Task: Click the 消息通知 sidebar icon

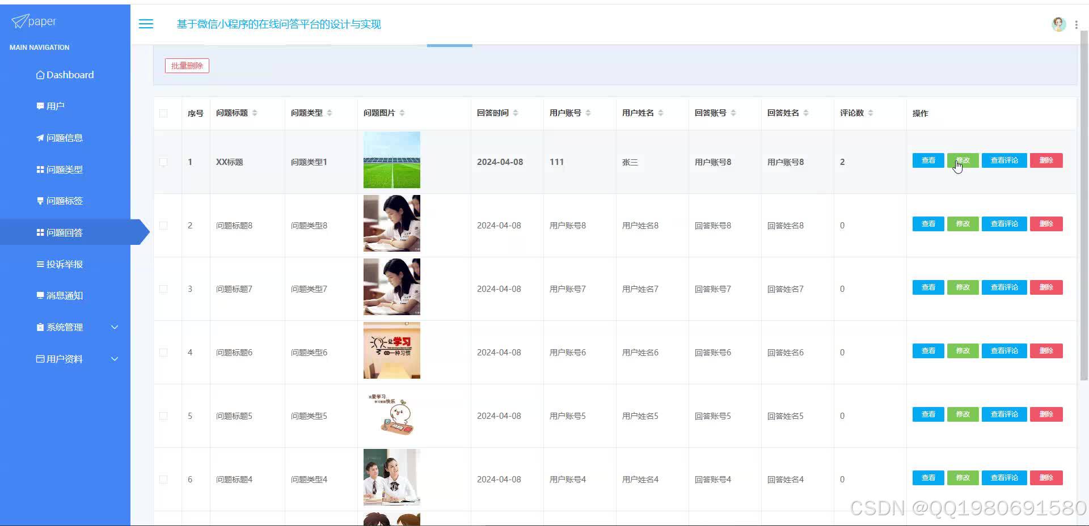Action: [40, 295]
